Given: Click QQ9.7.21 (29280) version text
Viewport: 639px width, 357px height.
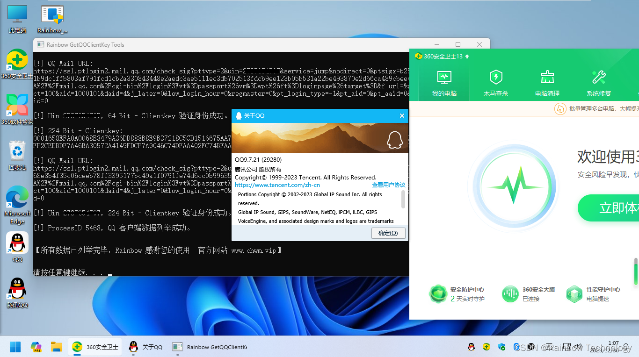Looking at the screenshot, I should tap(258, 160).
